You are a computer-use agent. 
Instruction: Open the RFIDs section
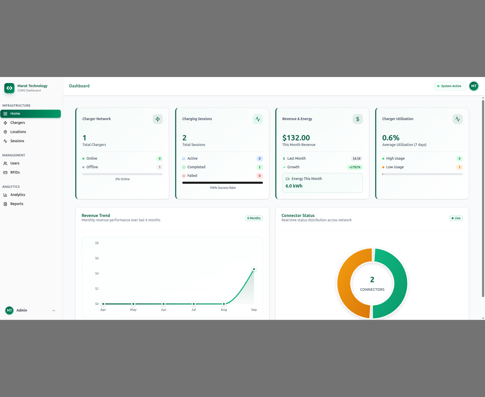point(15,172)
